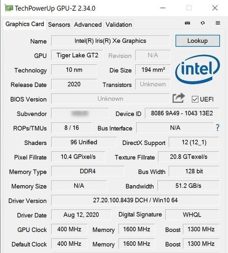Switch to the Sensors tab
The height and width of the screenshot is (253, 228).
[59, 25]
